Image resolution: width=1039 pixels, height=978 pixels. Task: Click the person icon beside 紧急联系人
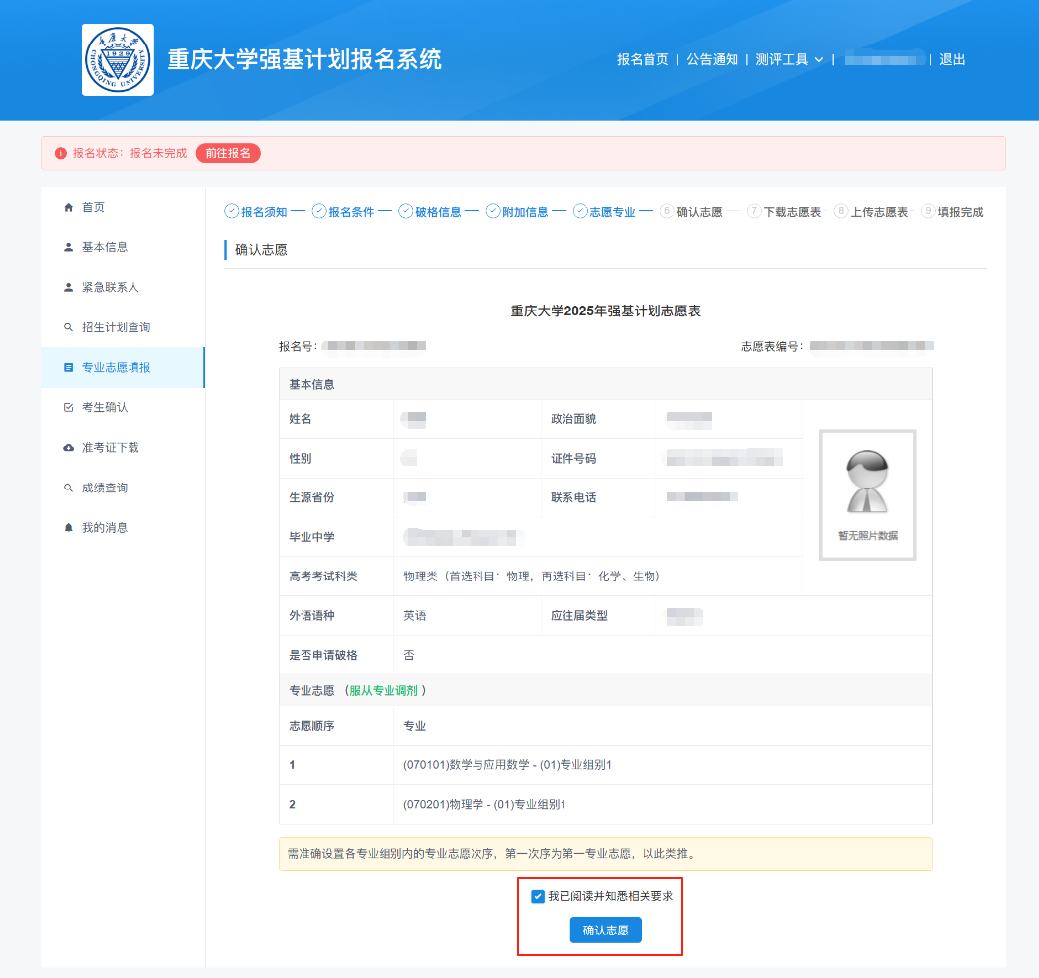68,287
